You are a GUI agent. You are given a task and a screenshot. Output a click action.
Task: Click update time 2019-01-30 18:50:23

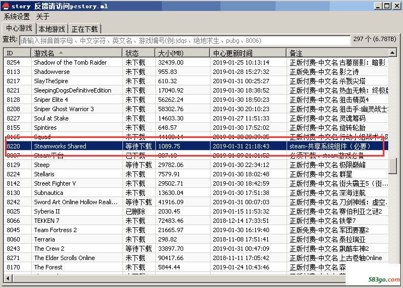[241, 100]
